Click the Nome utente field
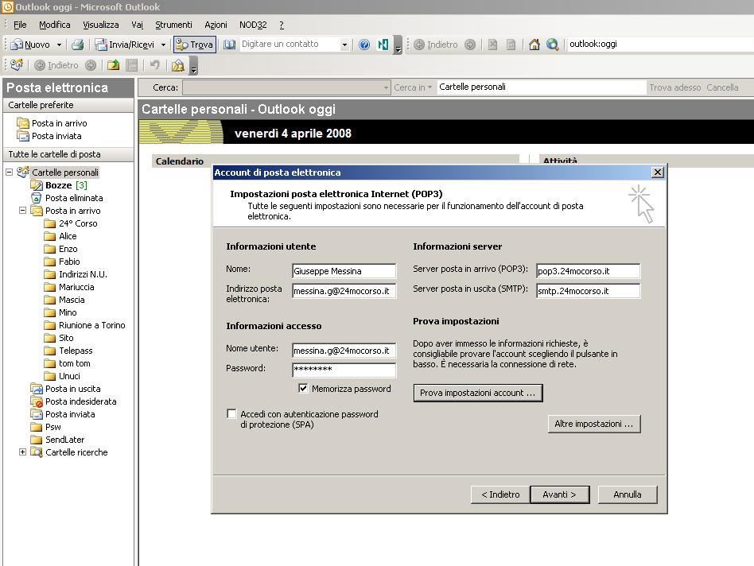 pos(344,351)
